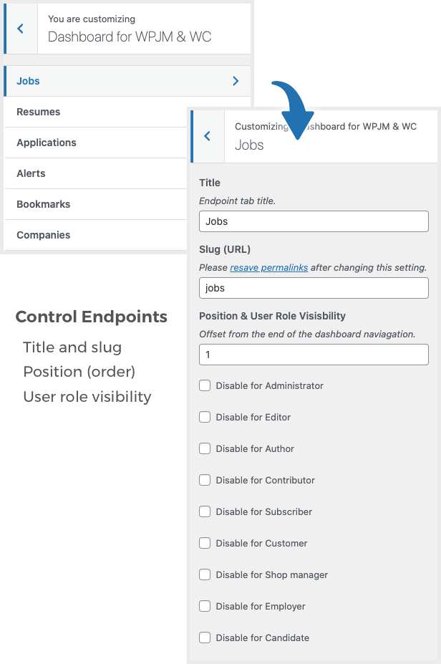This screenshot has width=441, height=664.
Task: Open the Resumes section
Action: tap(39, 112)
